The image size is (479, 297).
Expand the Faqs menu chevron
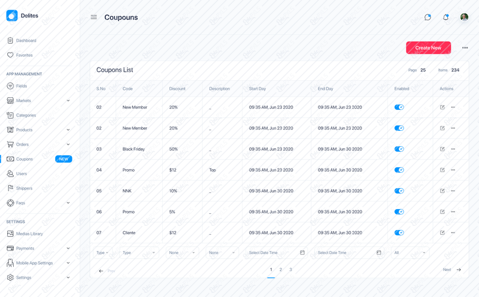pyautogui.click(x=68, y=203)
